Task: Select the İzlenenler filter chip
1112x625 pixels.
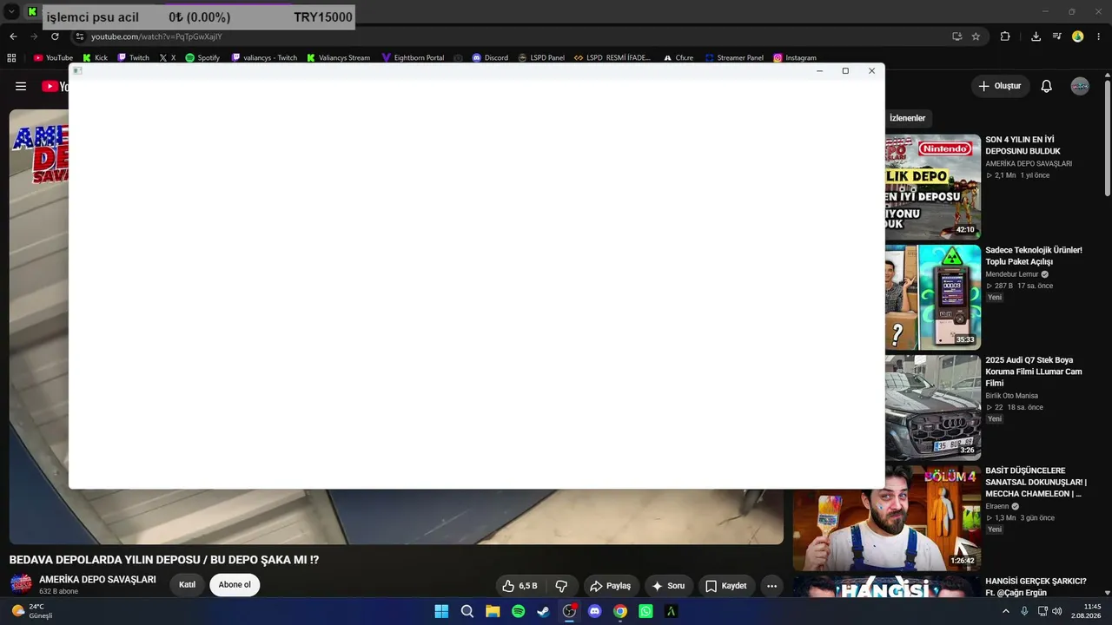Action: click(908, 118)
